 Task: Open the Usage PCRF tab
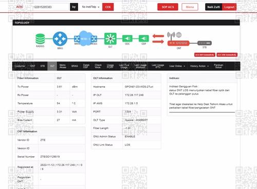(x=110, y=66)
